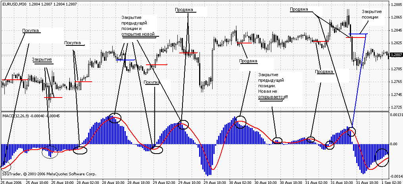
Task: Click the highlighted current price tag 1.2807
Action: click(396, 55)
